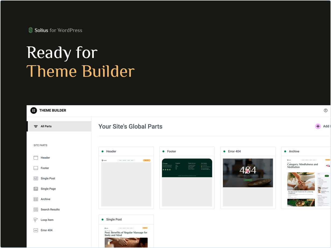Click the Error 404 icon in the sidebar
The width and height of the screenshot is (331, 248).
[x=36, y=230]
